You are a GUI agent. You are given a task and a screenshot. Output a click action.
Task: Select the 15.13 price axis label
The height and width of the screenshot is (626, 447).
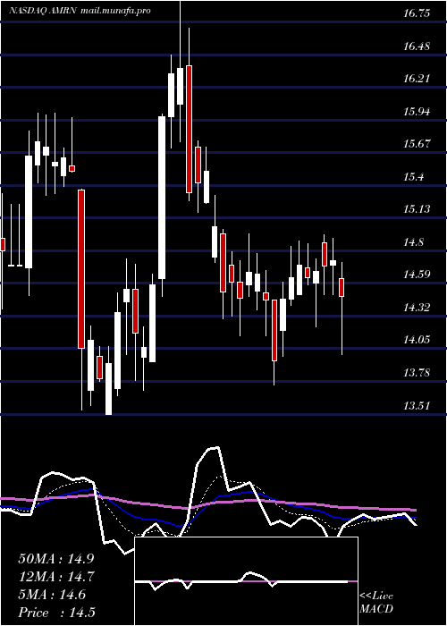417,209
